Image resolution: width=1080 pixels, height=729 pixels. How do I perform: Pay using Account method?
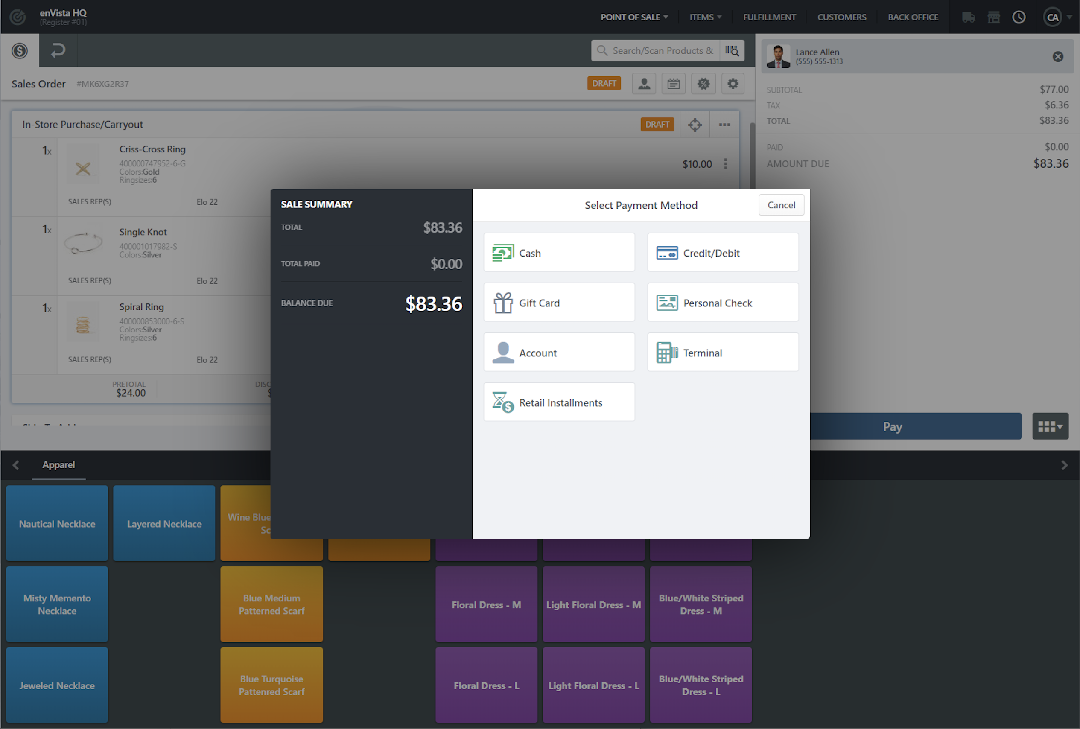pyautogui.click(x=559, y=352)
